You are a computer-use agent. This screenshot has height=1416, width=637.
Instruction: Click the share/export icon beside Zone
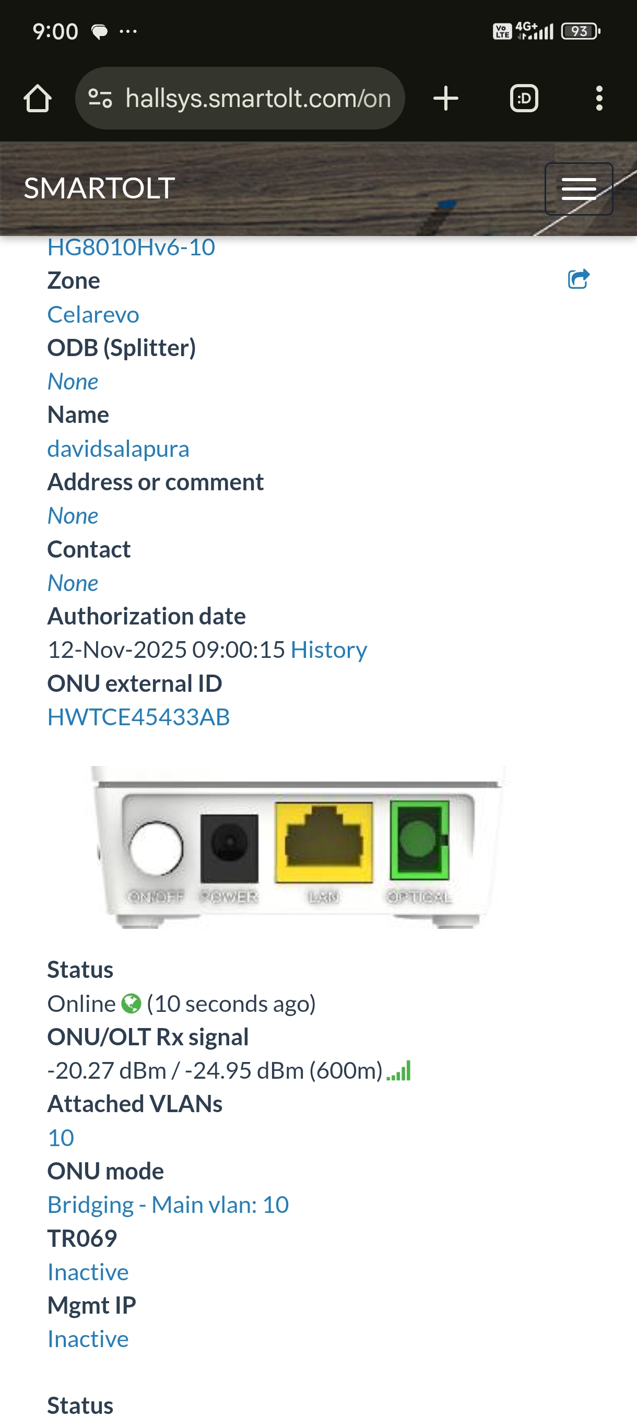[578, 279]
